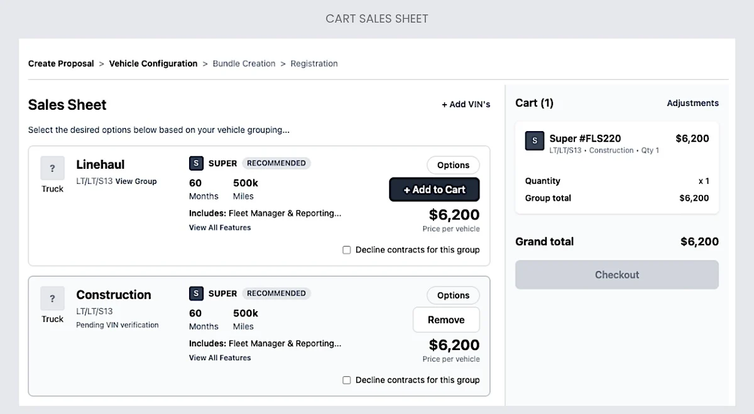Check Decline contracts for Linehaul group
This screenshot has width=754, height=414.
pyautogui.click(x=347, y=250)
